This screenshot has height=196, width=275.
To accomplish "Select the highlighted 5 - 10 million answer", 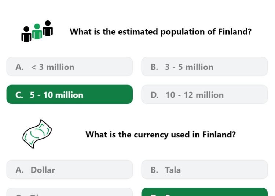I will point(69,94).
